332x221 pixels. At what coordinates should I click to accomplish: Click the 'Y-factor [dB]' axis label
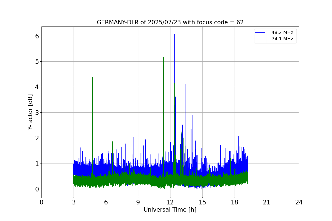[x=30, y=112]
